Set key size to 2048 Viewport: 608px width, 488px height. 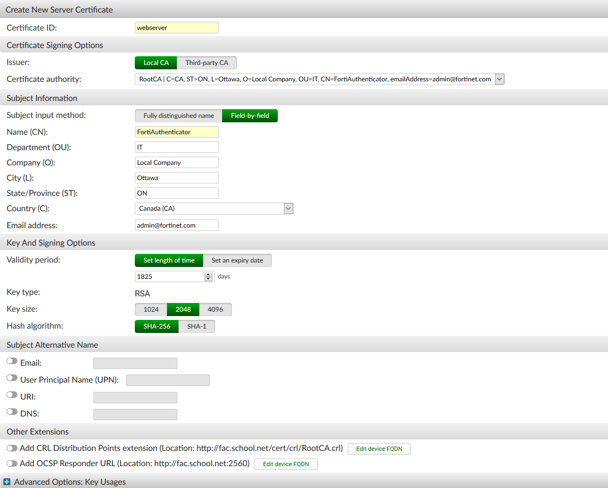click(183, 310)
